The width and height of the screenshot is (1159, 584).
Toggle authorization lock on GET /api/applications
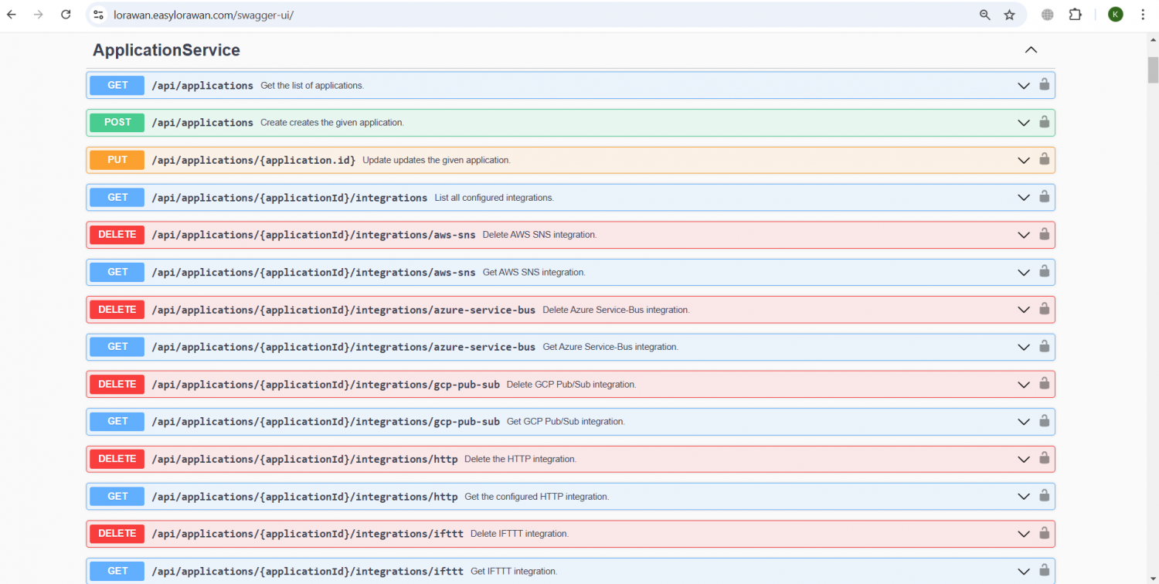point(1044,85)
